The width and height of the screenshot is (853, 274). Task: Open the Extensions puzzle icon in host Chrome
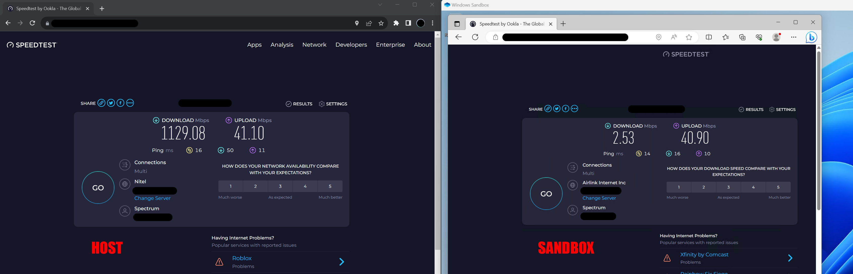click(x=396, y=23)
